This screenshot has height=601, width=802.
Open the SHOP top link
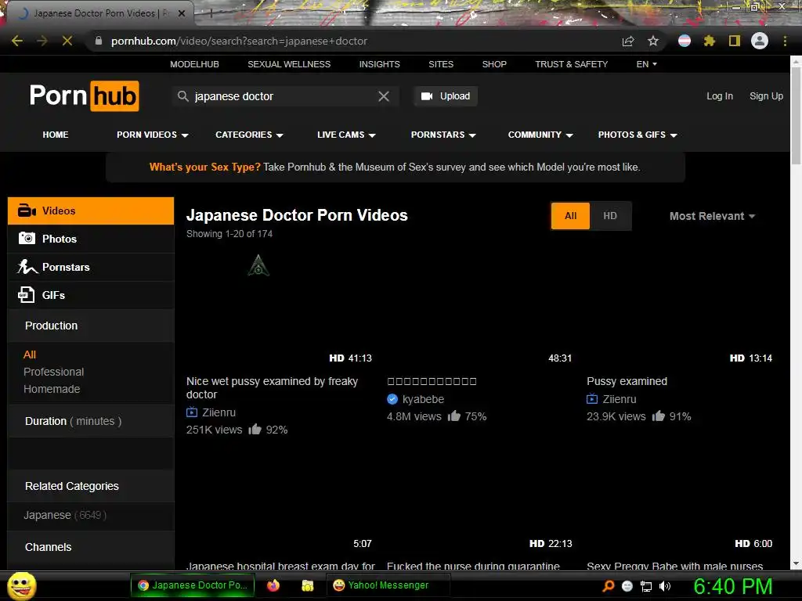(494, 64)
